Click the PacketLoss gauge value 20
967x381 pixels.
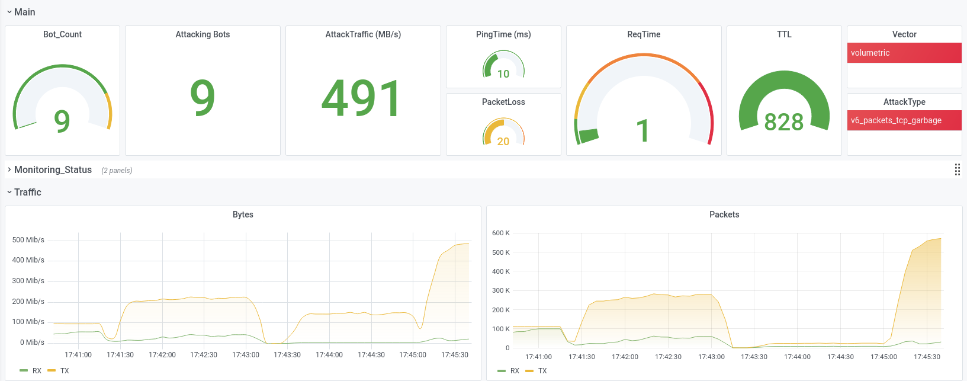click(503, 142)
